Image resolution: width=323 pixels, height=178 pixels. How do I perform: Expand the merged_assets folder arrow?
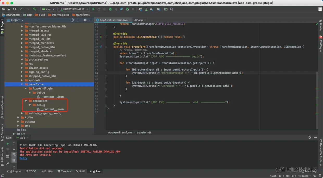(22, 30)
